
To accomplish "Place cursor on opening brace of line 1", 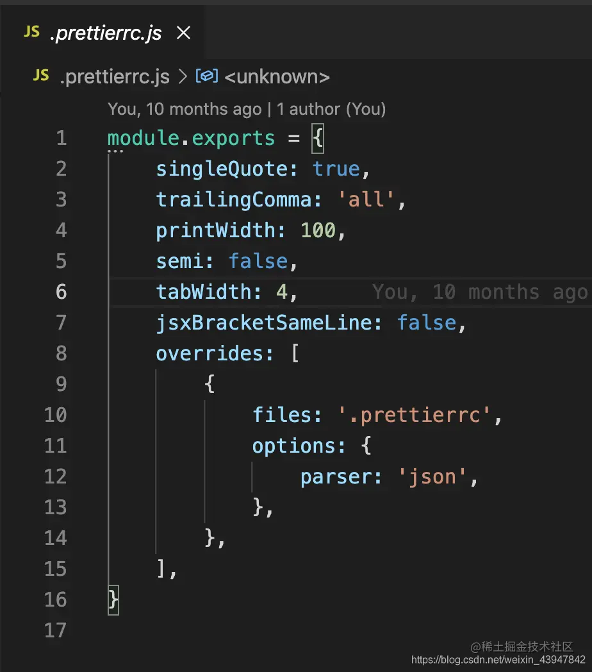I will coord(318,139).
